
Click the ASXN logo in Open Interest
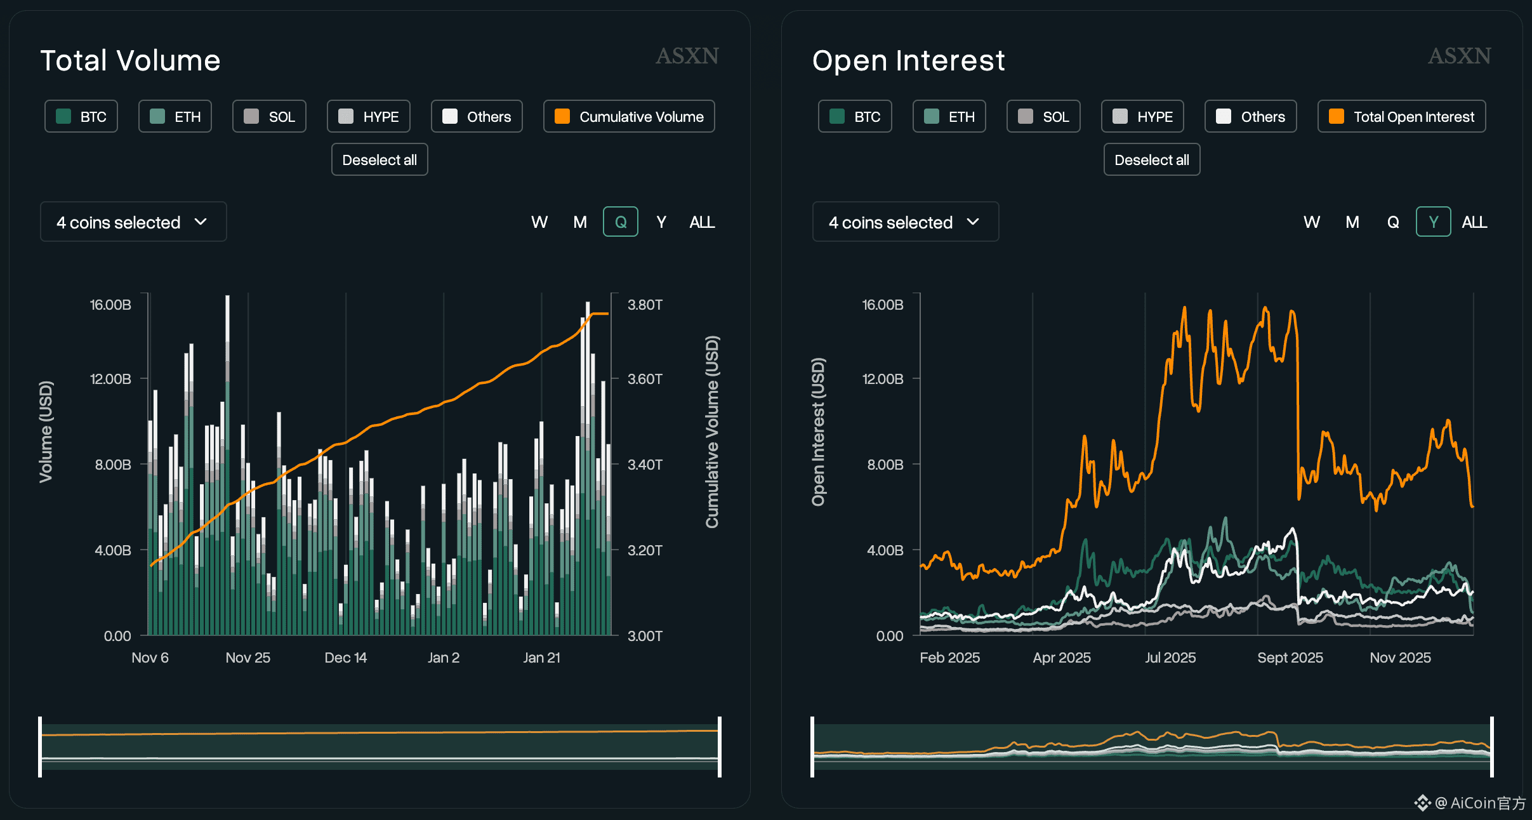click(1459, 56)
